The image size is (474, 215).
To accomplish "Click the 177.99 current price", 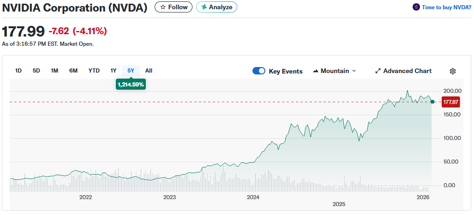I will [23, 31].
